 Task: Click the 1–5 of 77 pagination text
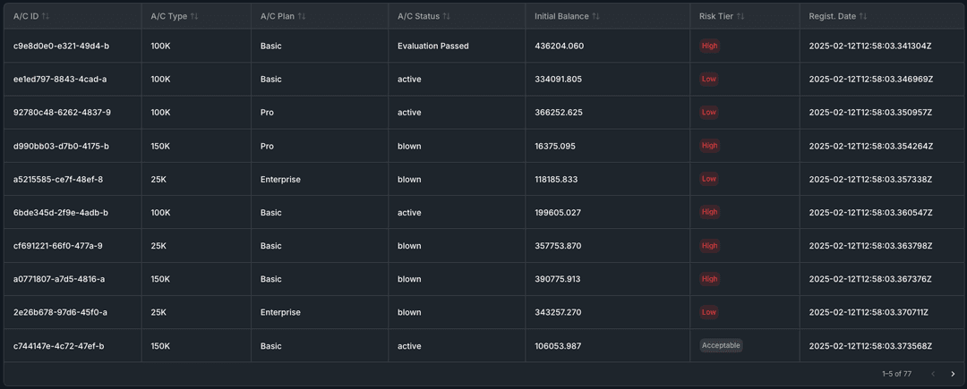tap(896, 374)
